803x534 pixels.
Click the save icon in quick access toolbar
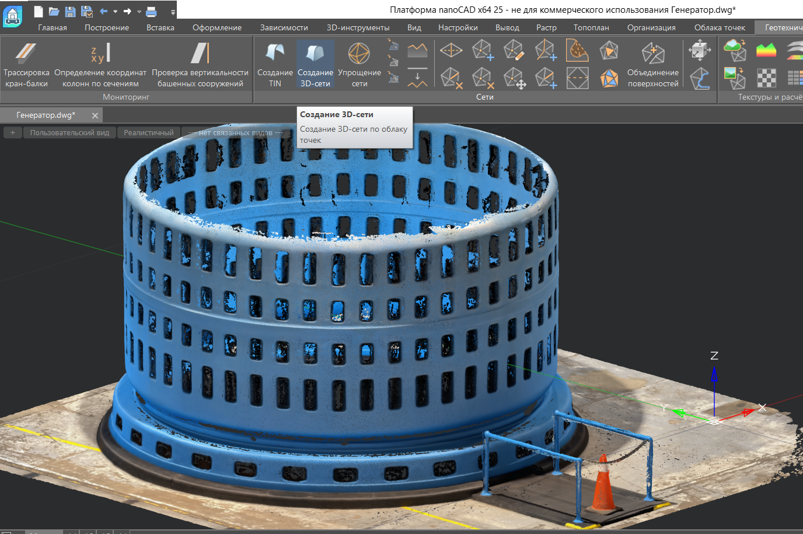point(70,11)
